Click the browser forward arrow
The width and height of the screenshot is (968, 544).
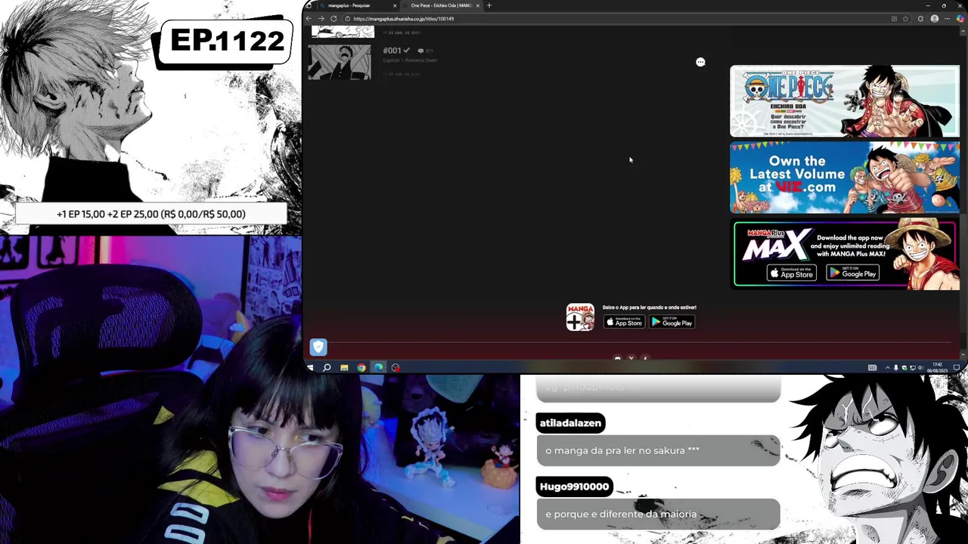point(321,18)
